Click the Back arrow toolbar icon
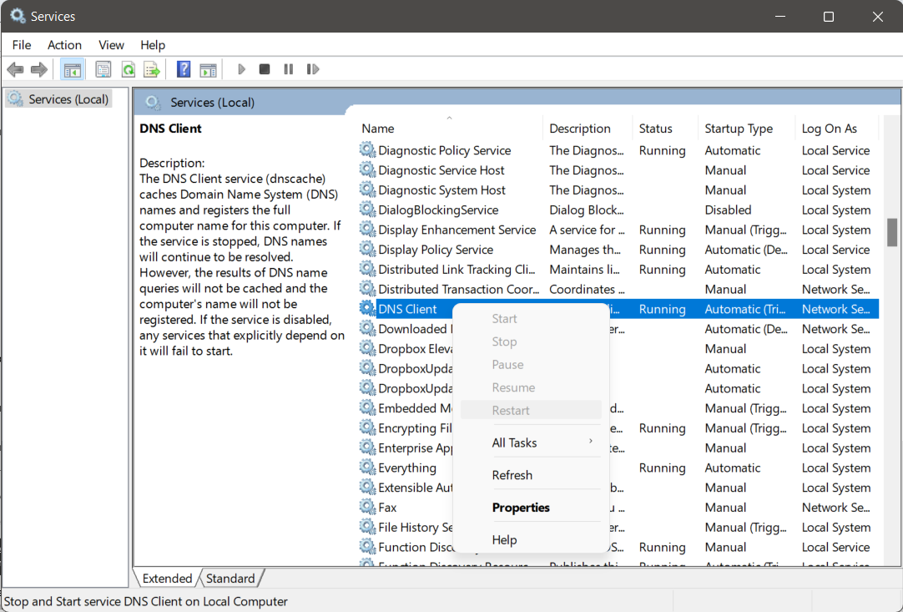 coord(15,70)
